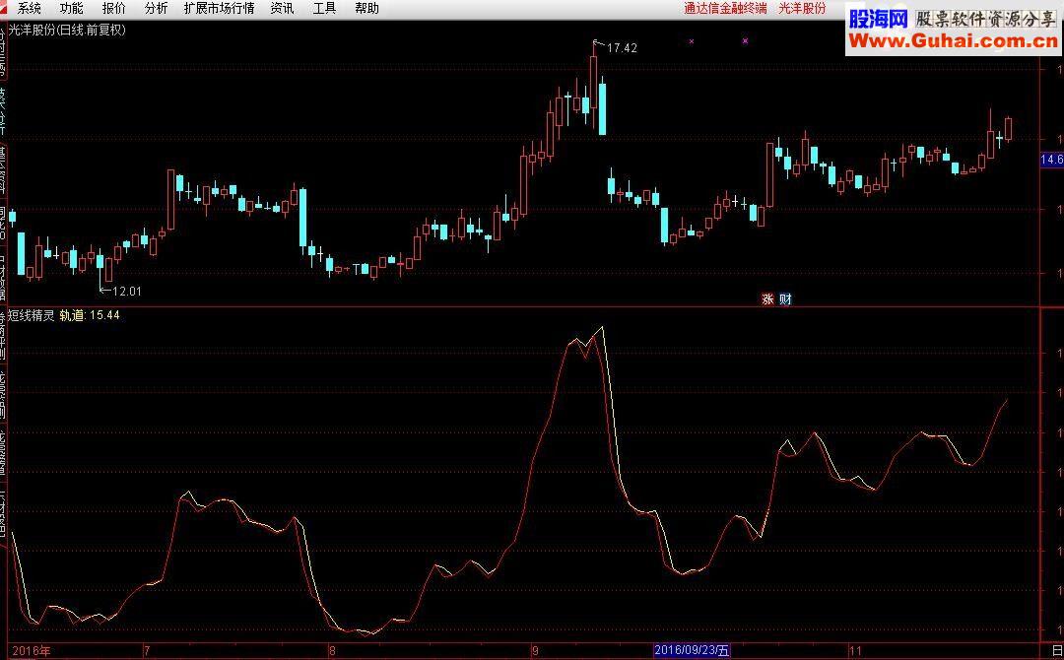Screen dimensions: 1064x660
Task: Click the right purple x info marker
Action: tap(745, 40)
